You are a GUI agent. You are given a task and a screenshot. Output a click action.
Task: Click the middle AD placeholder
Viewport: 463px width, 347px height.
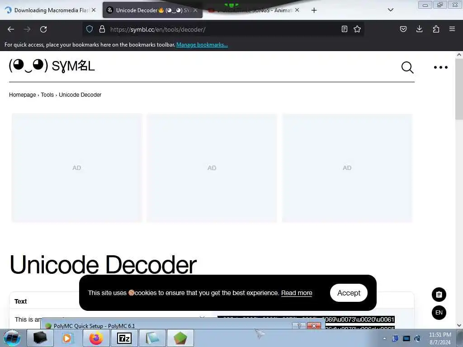[212, 168]
